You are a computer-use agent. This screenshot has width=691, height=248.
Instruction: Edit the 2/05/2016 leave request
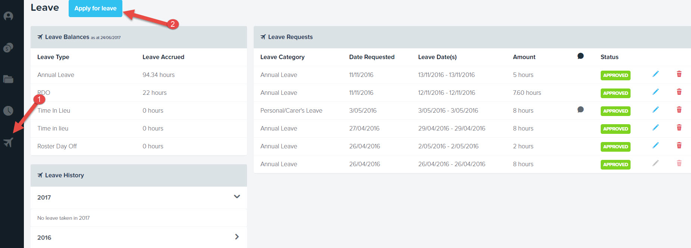point(656,145)
